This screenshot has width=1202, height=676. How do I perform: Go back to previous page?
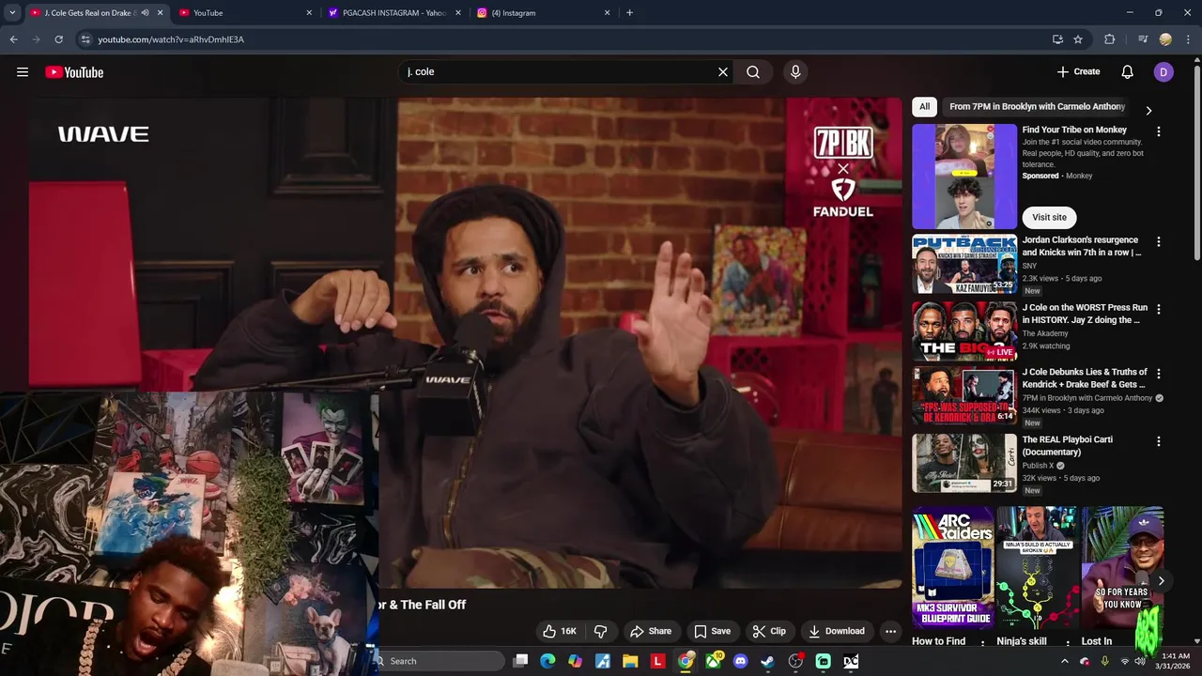(13, 39)
